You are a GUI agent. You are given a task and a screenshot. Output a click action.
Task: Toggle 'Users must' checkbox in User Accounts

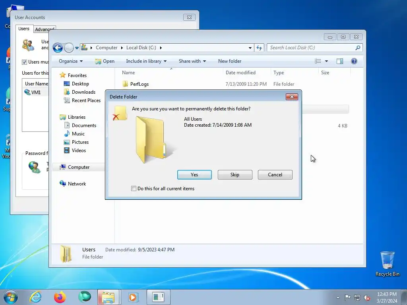[x=24, y=62]
